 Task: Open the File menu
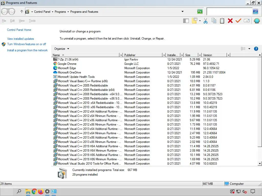point(4,21)
